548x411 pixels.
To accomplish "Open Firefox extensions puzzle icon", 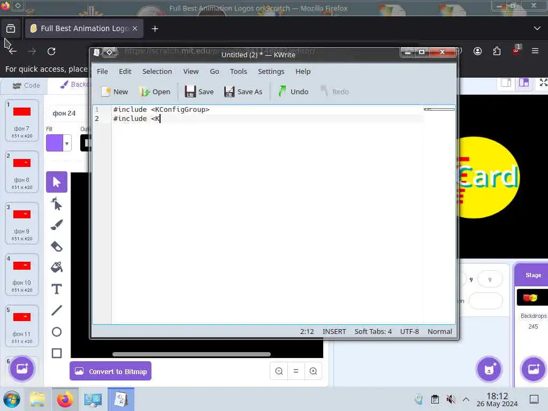I will pyautogui.click(x=497, y=51).
